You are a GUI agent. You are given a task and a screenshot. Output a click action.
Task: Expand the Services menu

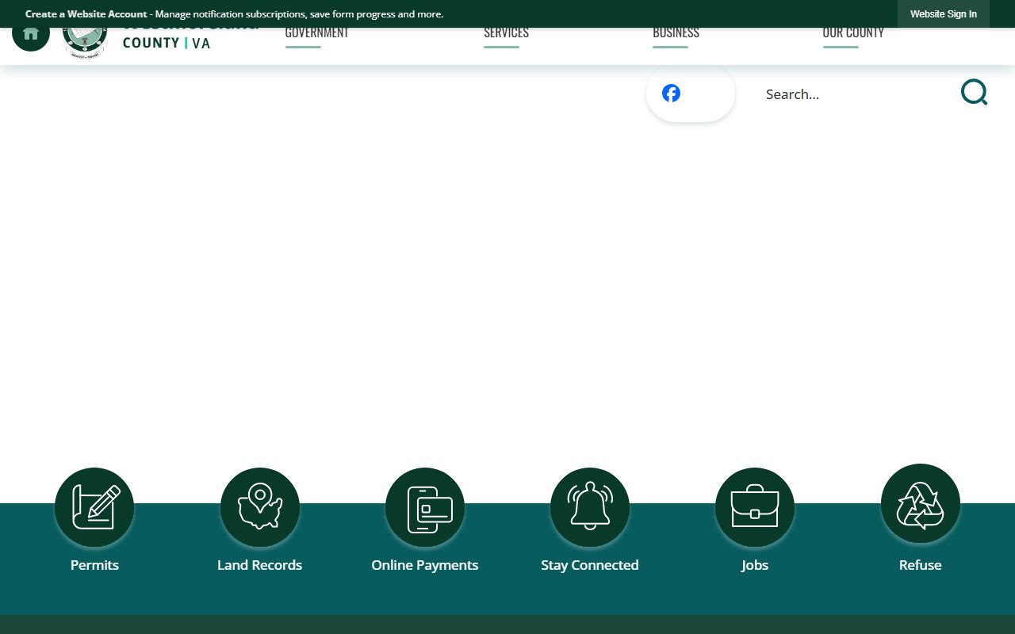pyautogui.click(x=506, y=33)
